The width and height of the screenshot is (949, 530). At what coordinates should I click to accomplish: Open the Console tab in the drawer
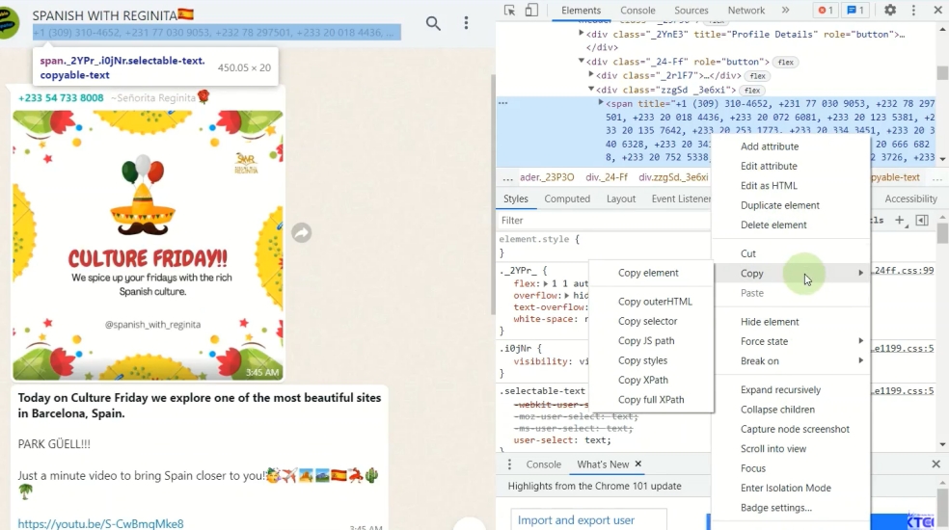coord(544,464)
